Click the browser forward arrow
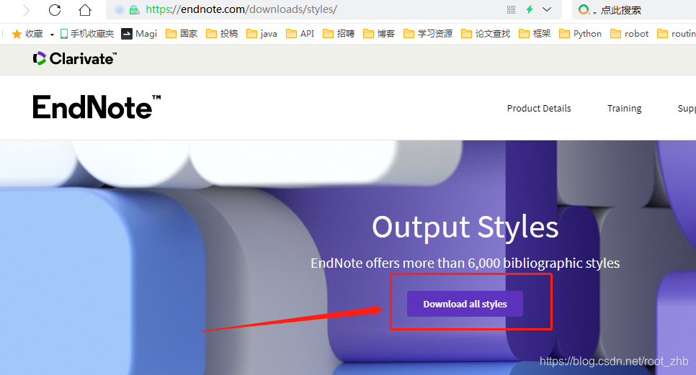 tap(26, 10)
